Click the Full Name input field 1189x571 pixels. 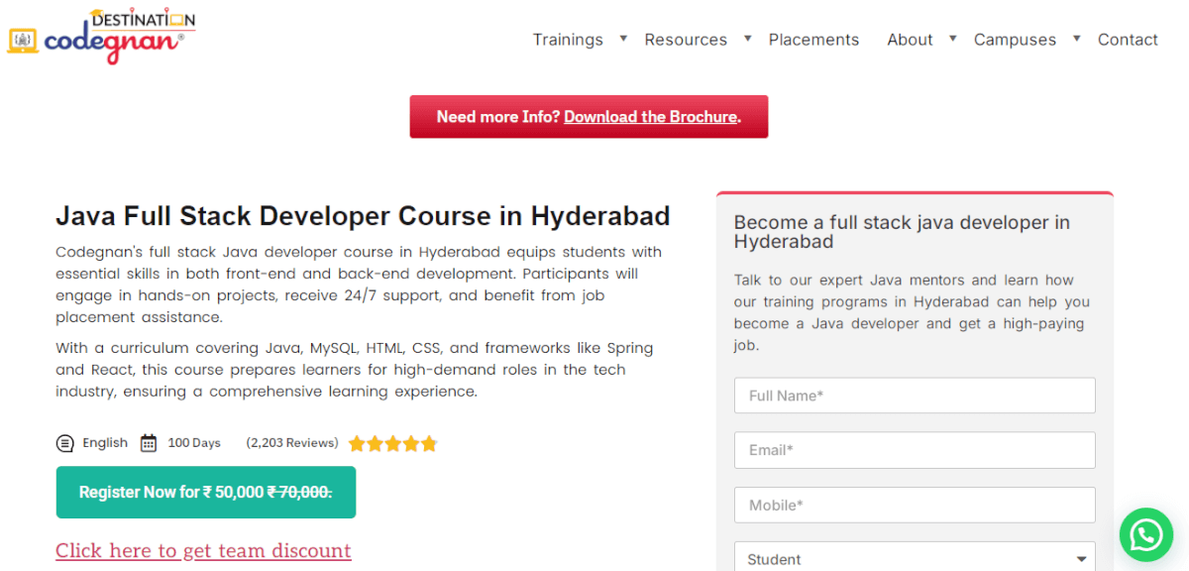tap(914, 395)
